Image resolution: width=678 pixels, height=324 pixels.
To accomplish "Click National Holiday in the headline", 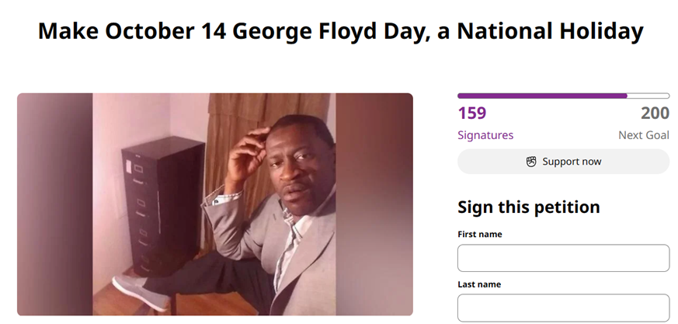I will (550, 31).
